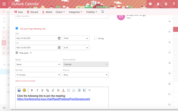The width and height of the screenshot is (178, 111).
Task: Open the app launcher grid
Action: point(4,4)
